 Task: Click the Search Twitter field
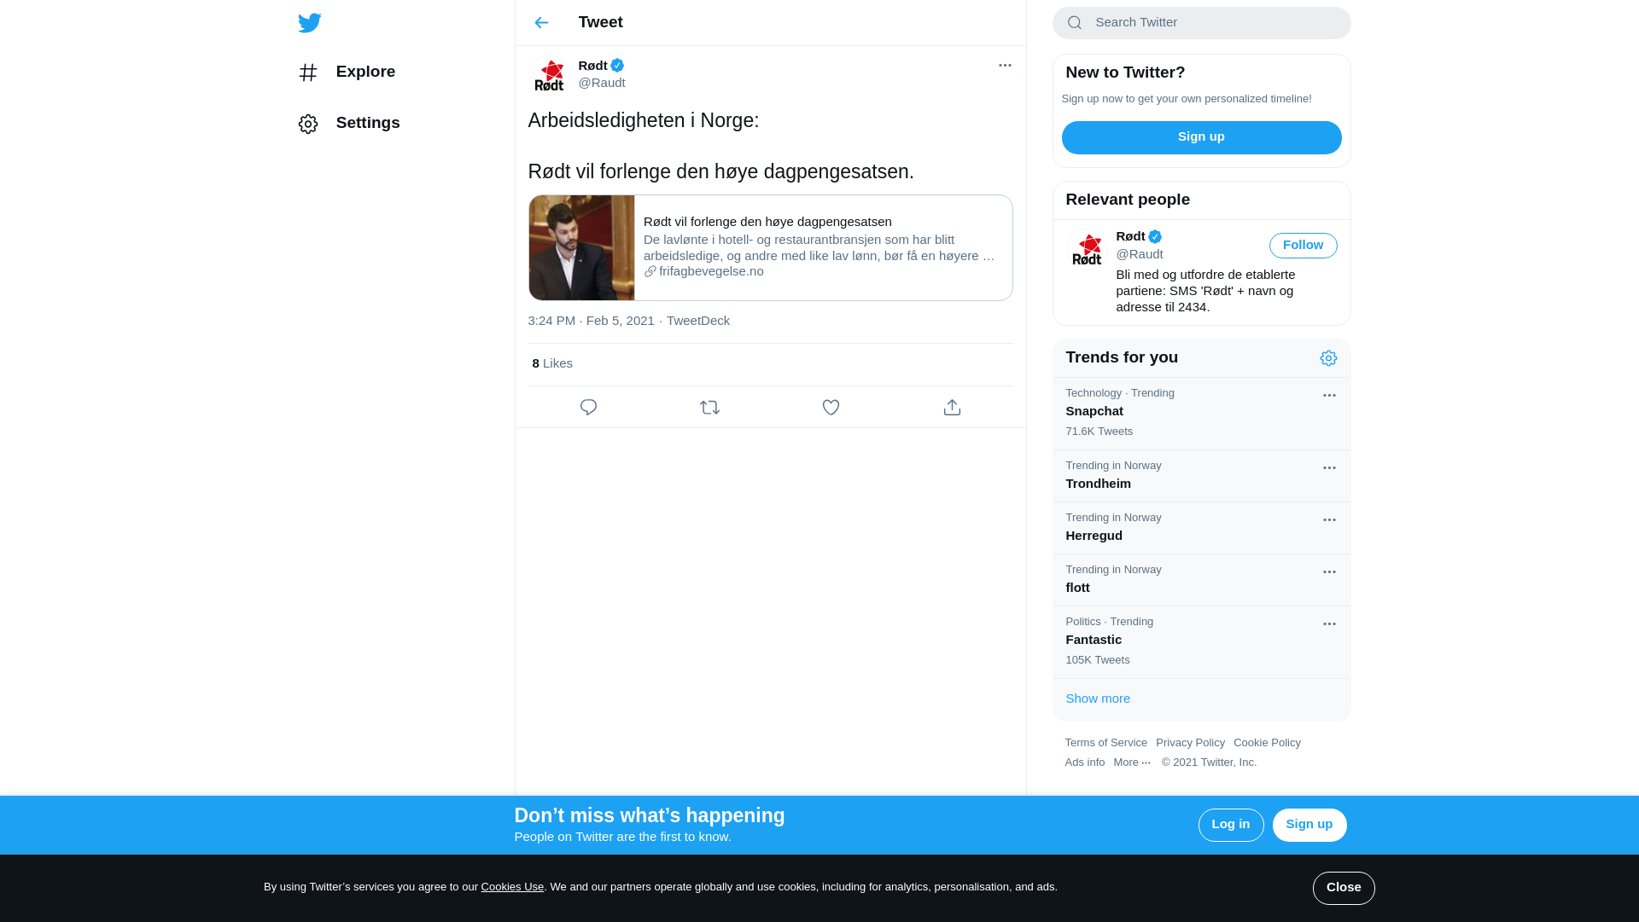click(1201, 23)
